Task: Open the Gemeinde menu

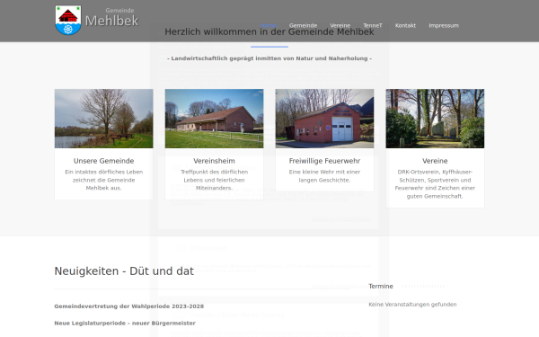Action: point(303,25)
